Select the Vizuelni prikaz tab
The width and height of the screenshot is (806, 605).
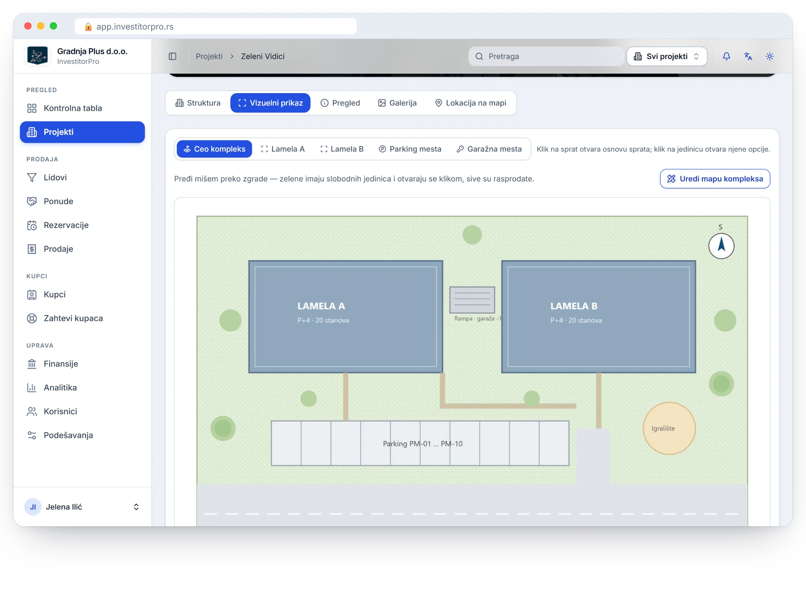(x=270, y=103)
